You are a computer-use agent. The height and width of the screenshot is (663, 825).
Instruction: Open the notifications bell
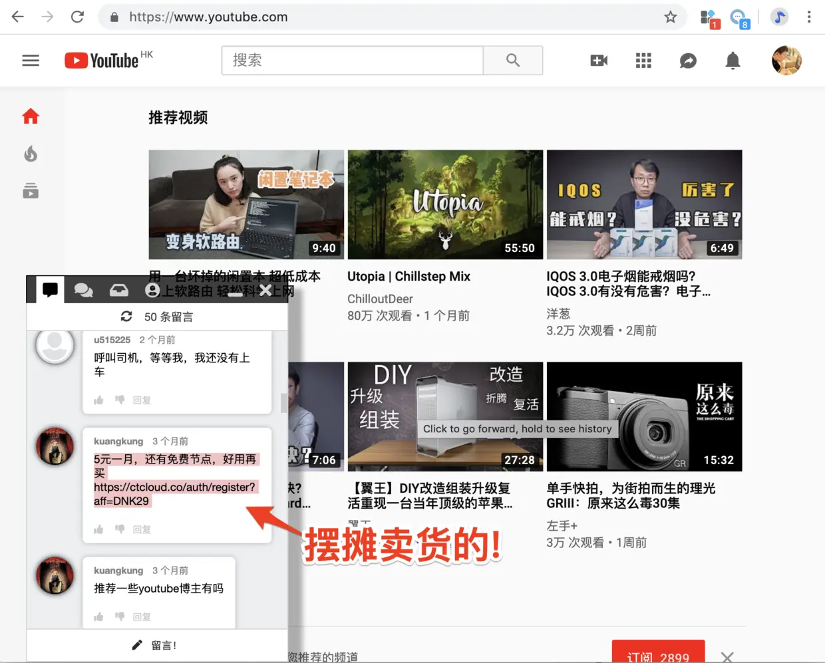pos(733,61)
